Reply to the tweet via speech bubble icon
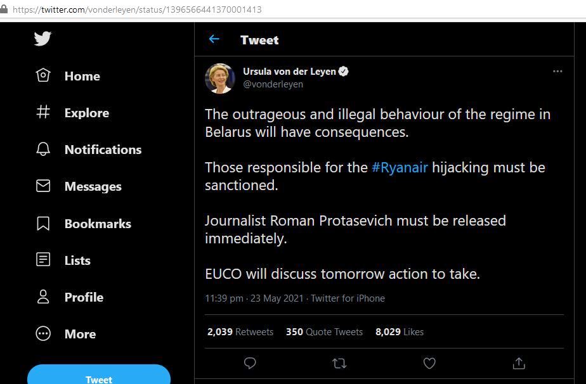586x384 pixels. pos(250,363)
